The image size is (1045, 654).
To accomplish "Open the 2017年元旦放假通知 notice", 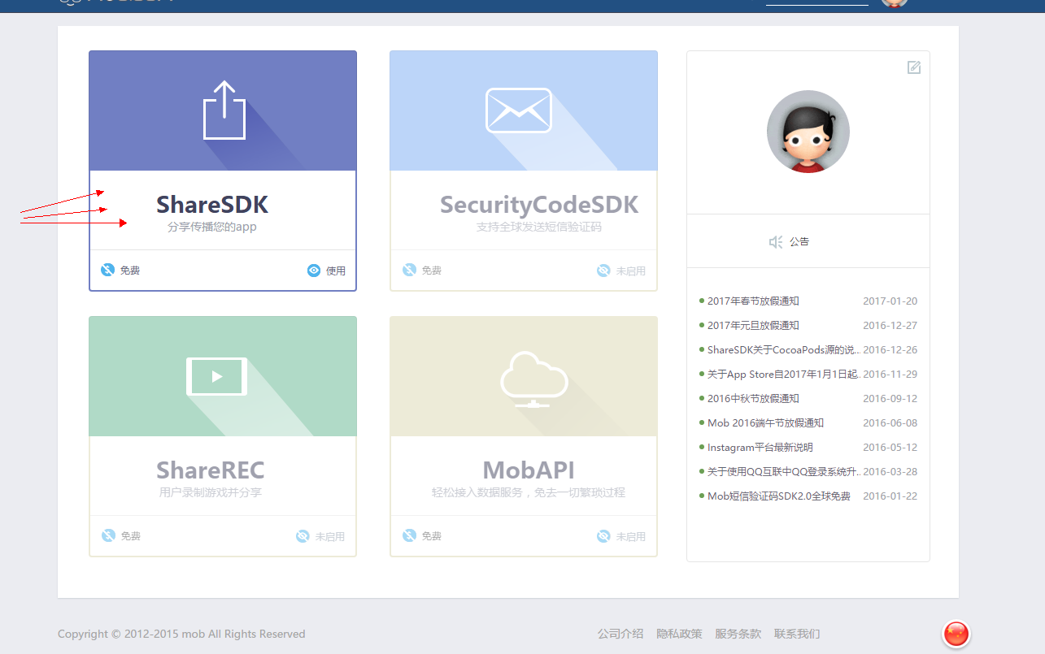I will coord(753,326).
